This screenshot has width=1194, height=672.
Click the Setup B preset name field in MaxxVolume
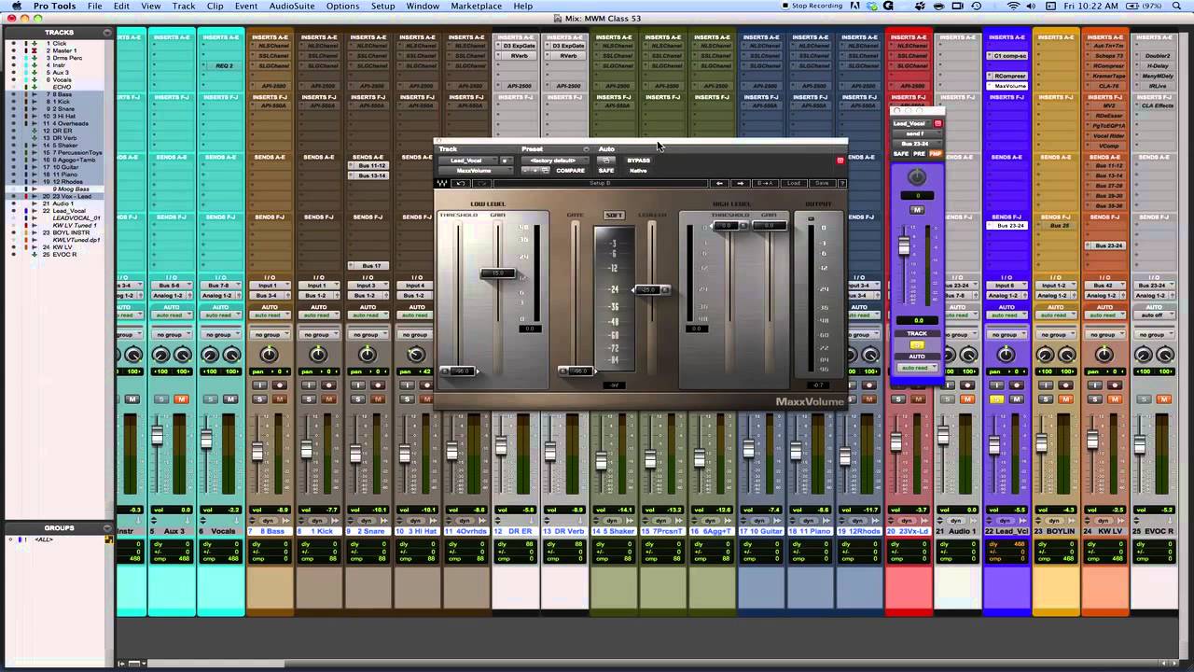click(x=602, y=183)
